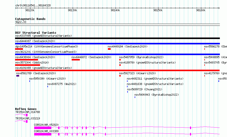The image size is (227, 137).
Task: Click the nsv4492311 gnomAD variant label
Action: [155, 79]
